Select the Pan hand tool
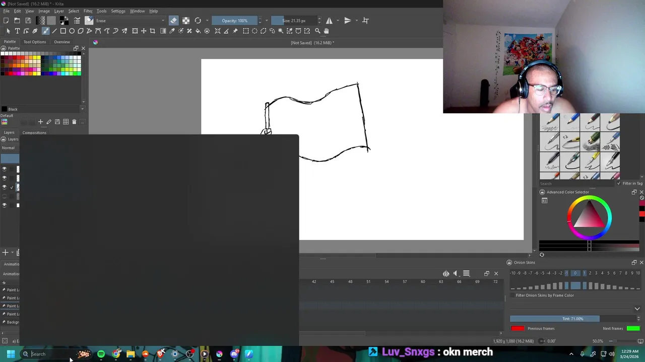This screenshot has height=362, width=645. point(326,31)
